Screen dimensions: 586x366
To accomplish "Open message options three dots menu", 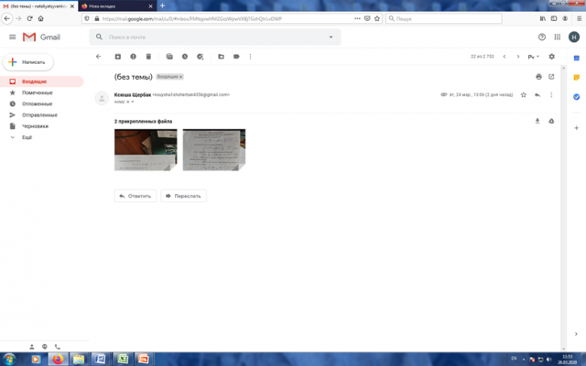I will pyautogui.click(x=551, y=95).
